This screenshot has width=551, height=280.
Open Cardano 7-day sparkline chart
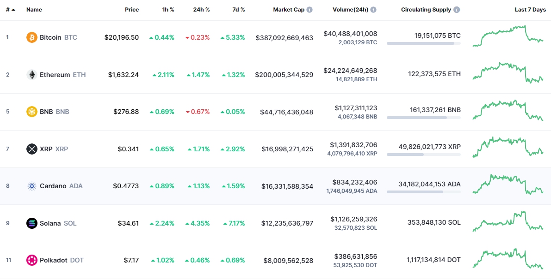(x=508, y=185)
